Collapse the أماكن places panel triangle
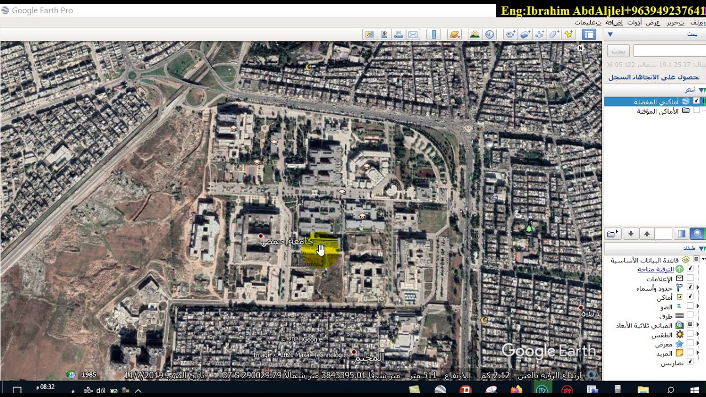The height and width of the screenshot is (397, 706). click(x=702, y=90)
